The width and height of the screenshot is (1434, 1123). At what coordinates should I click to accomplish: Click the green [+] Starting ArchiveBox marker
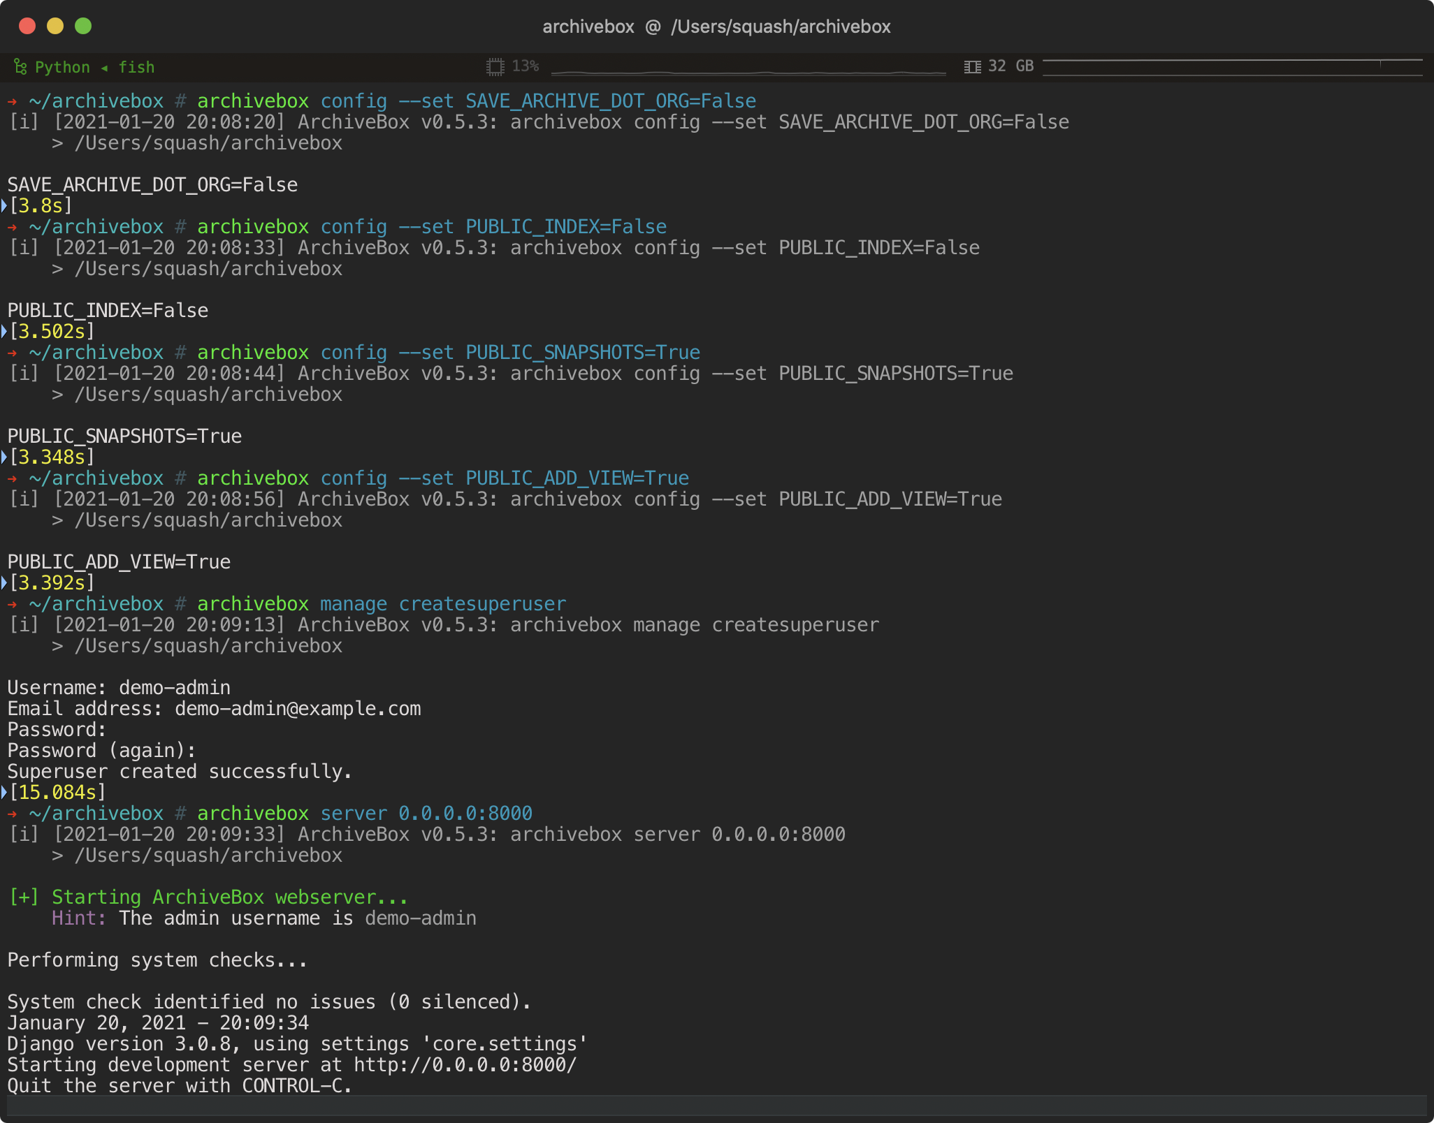pos(24,897)
